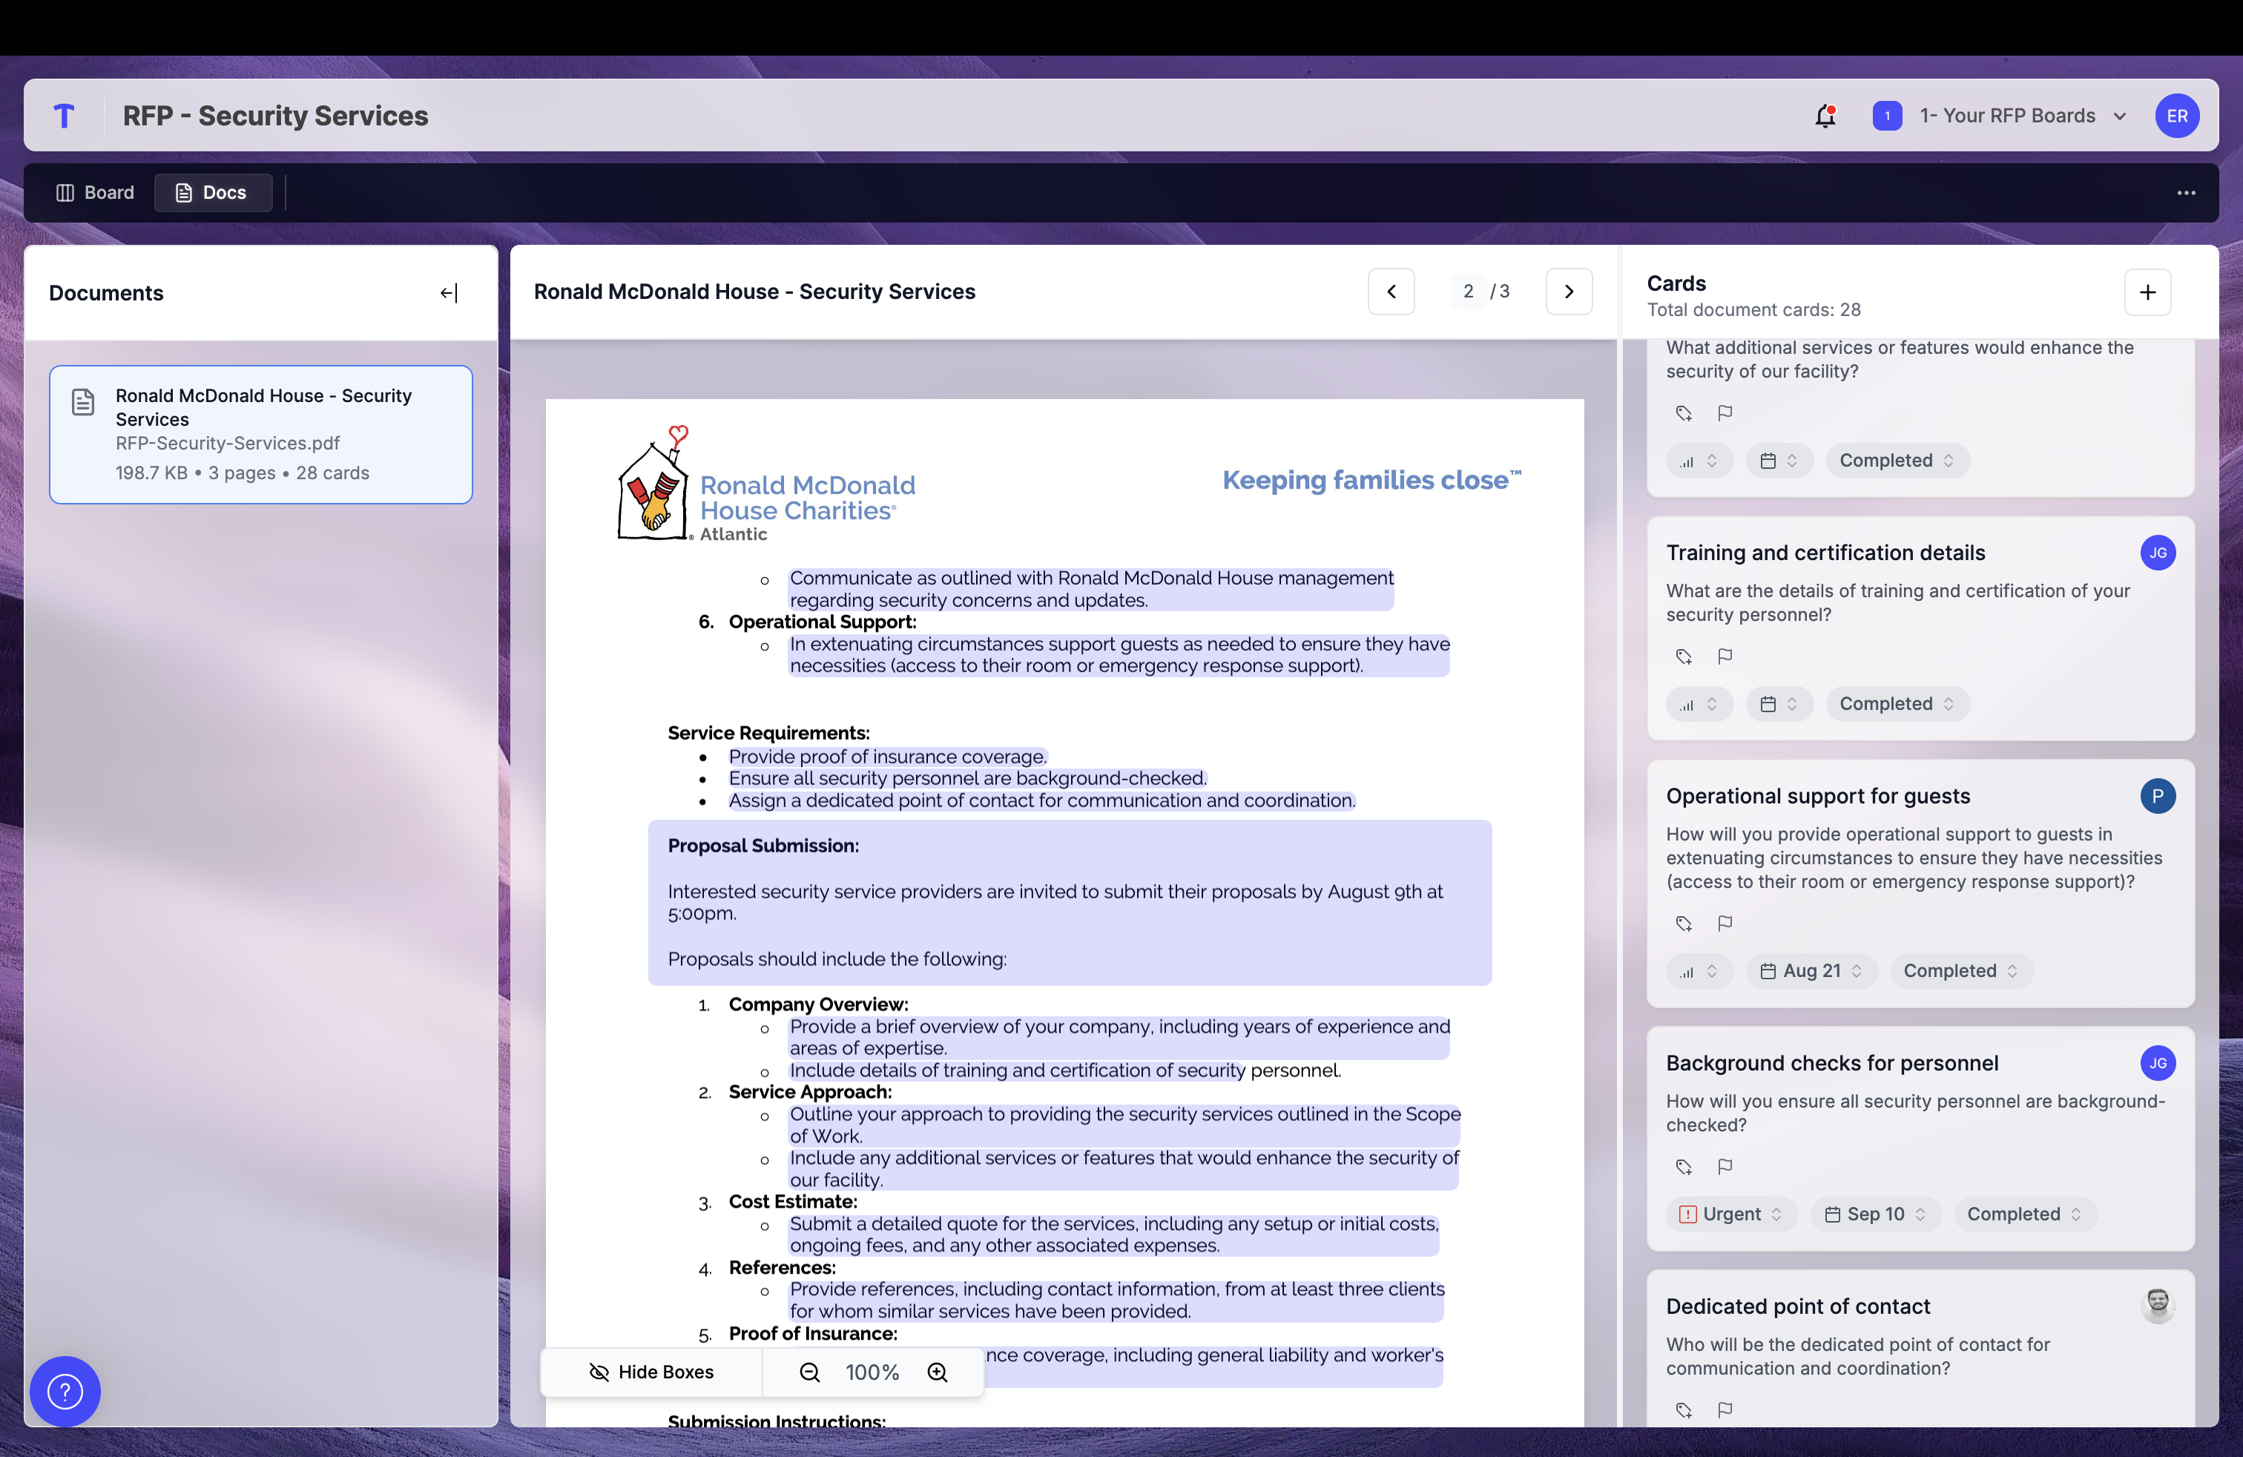Change Completed status on Training certification card
The width and height of the screenshot is (2243, 1457).
coord(1896,704)
